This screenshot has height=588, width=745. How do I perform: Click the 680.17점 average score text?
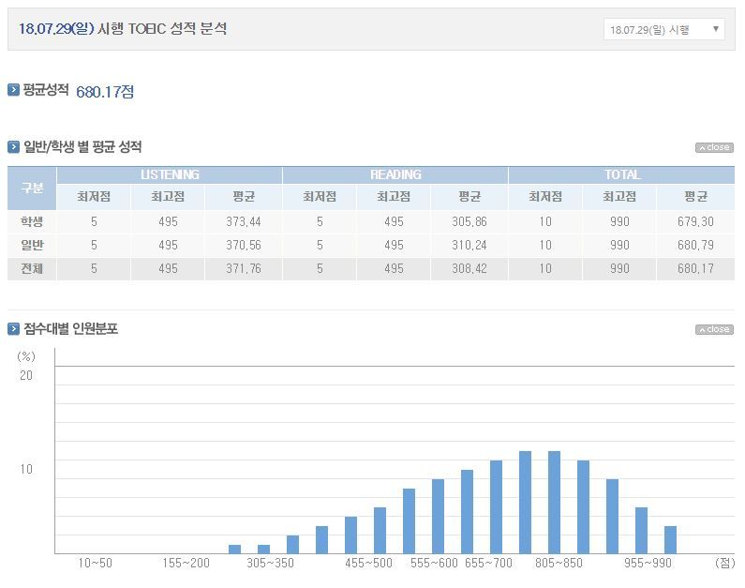[105, 91]
